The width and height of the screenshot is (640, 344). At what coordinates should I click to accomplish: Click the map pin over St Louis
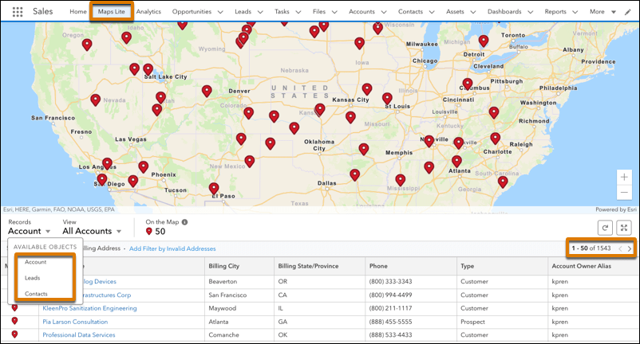(387, 99)
